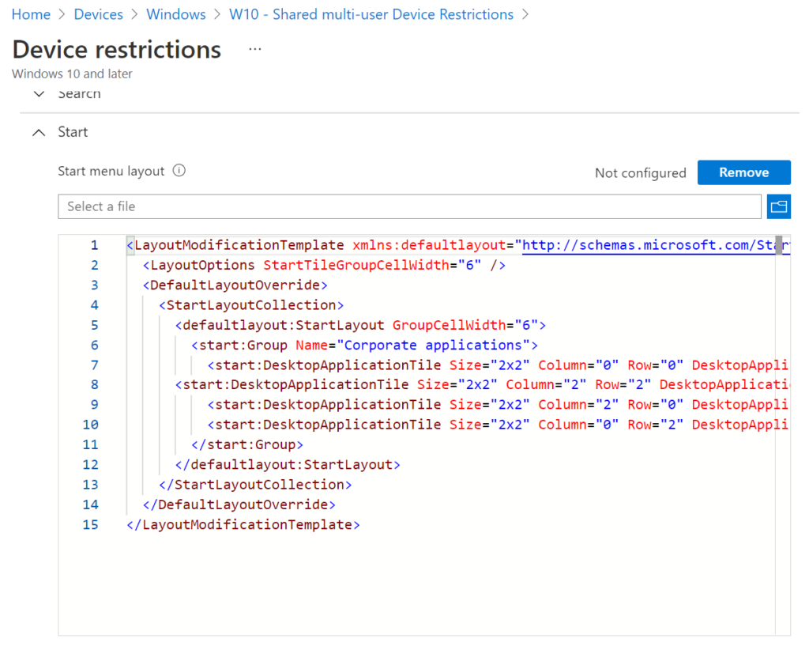The height and width of the screenshot is (646, 809).
Task: Collapse the Start section
Action: coord(39,133)
